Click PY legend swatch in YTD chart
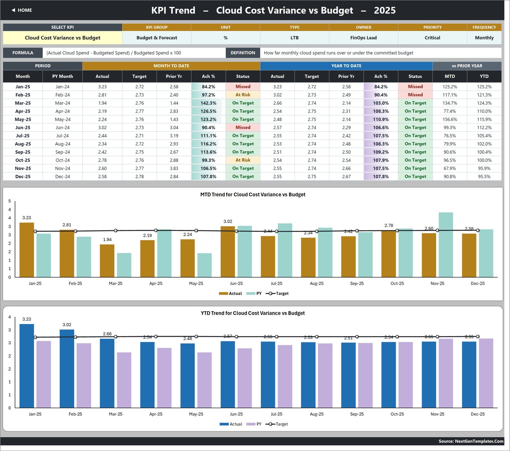This screenshot has height=451, width=510. [x=251, y=424]
